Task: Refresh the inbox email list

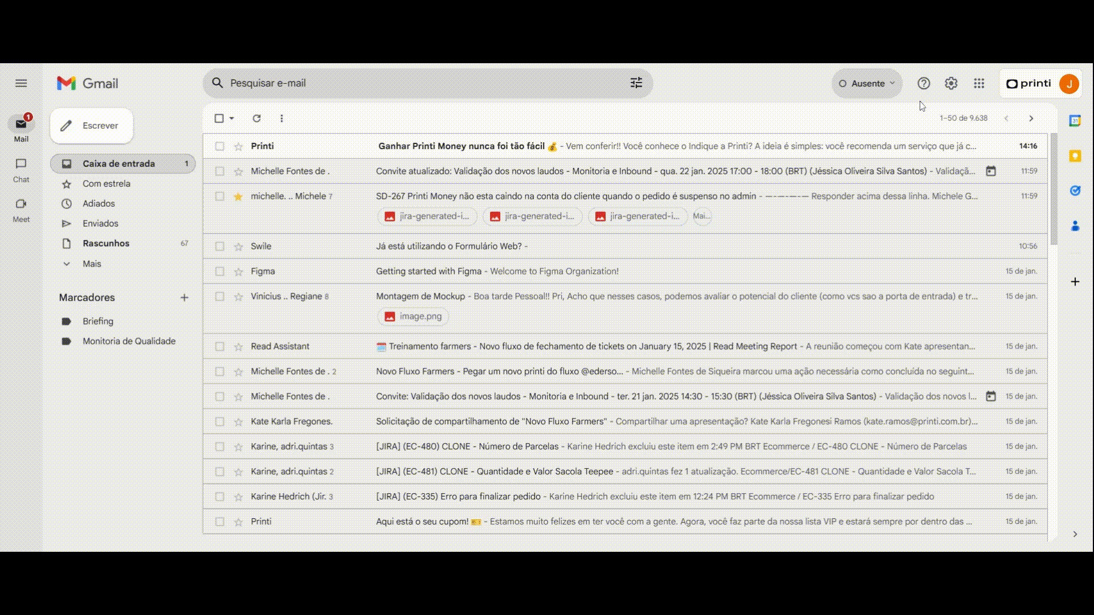Action: click(256, 118)
